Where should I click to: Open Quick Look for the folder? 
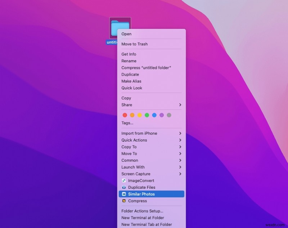[151, 88]
